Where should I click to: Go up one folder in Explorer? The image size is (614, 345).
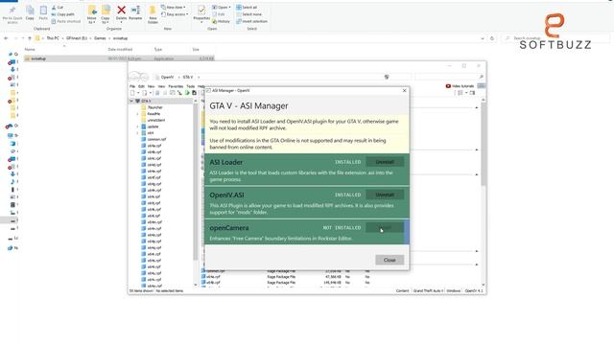tap(30, 38)
